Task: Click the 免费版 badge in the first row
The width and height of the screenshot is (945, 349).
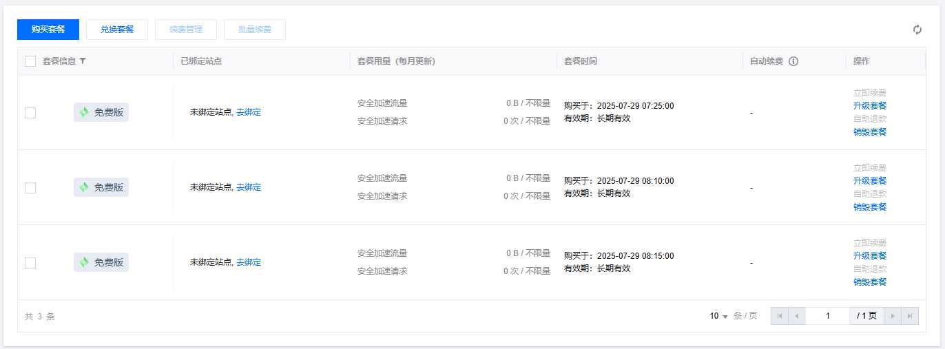Action: [x=101, y=112]
